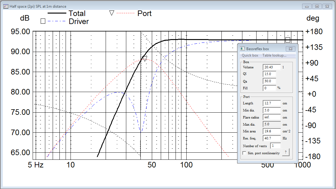Edit the Flare radius field

point(272,117)
